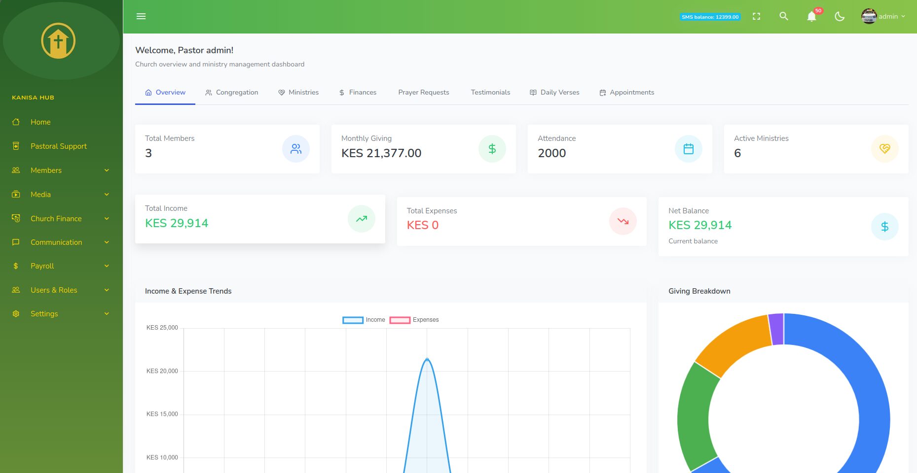This screenshot has height=473, width=917.
Task: Expand the Settings submenu chevron
Action: point(107,314)
